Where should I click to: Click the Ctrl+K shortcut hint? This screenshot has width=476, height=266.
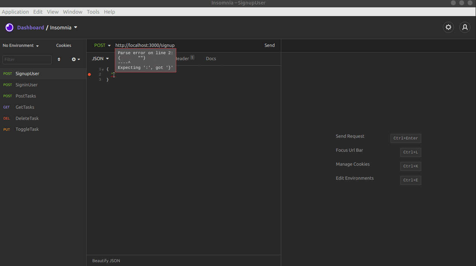(410, 166)
